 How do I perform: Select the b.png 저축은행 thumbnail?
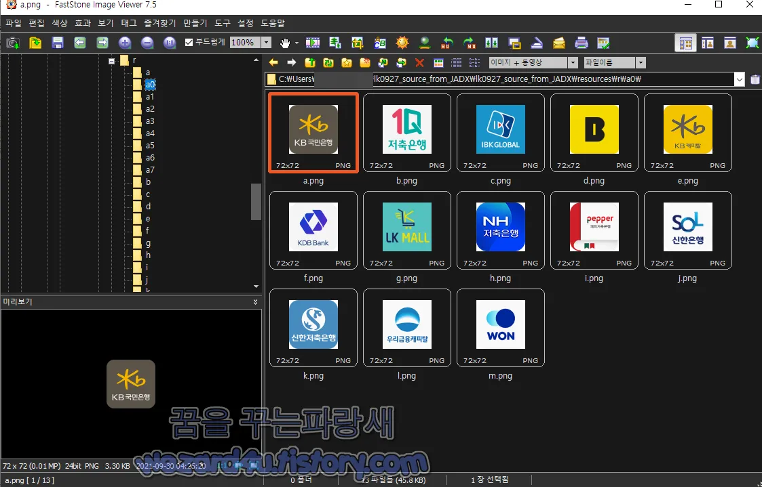coord(407,133)
